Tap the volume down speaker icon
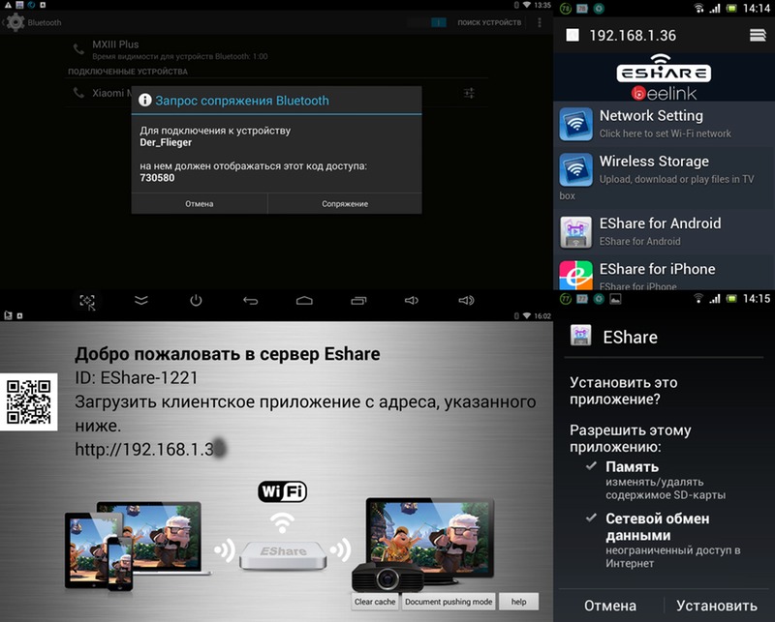Image resolution: width=775 pixels, height=622 pixels. point(413,301)
